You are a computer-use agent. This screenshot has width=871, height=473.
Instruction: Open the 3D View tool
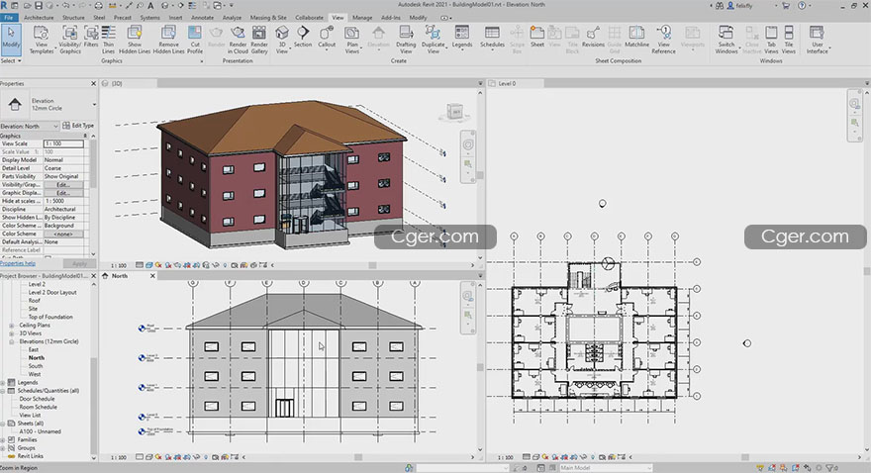pos(282,40)
